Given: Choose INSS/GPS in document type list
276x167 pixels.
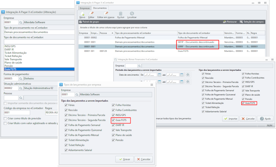Looking at the screenshot, I should point(10,46).
